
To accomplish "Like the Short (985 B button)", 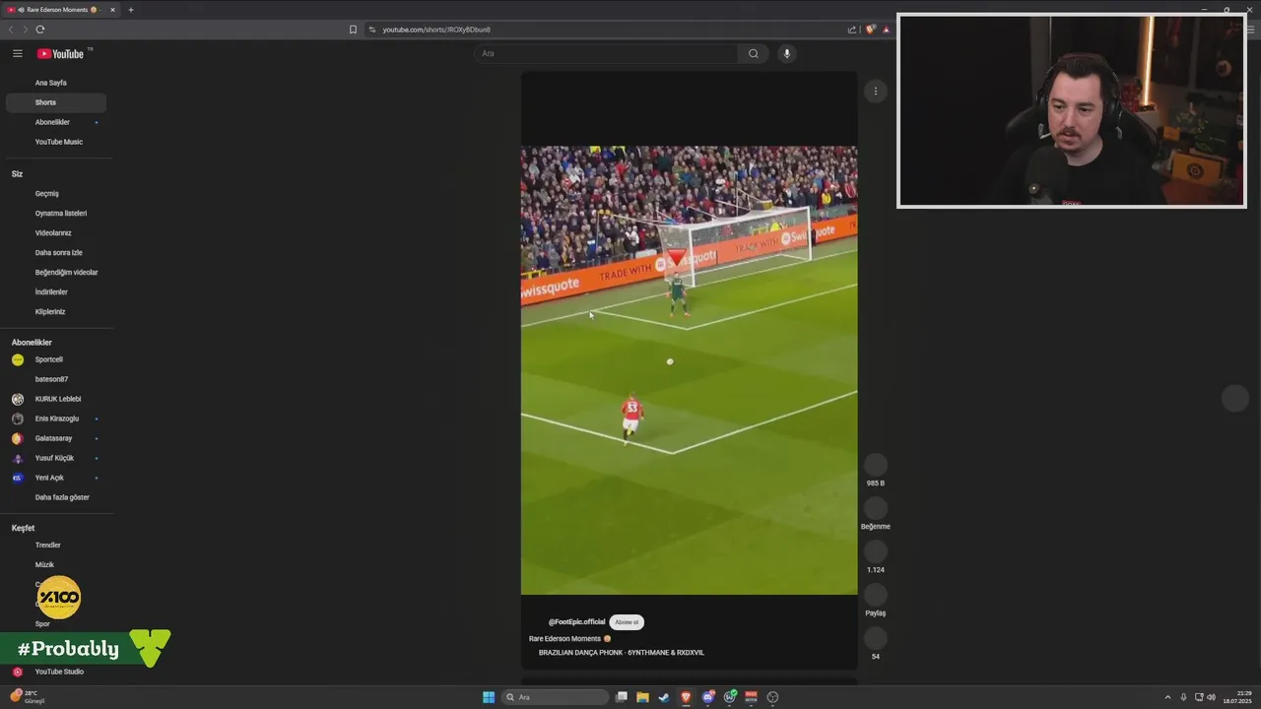I will coord(875,465).
